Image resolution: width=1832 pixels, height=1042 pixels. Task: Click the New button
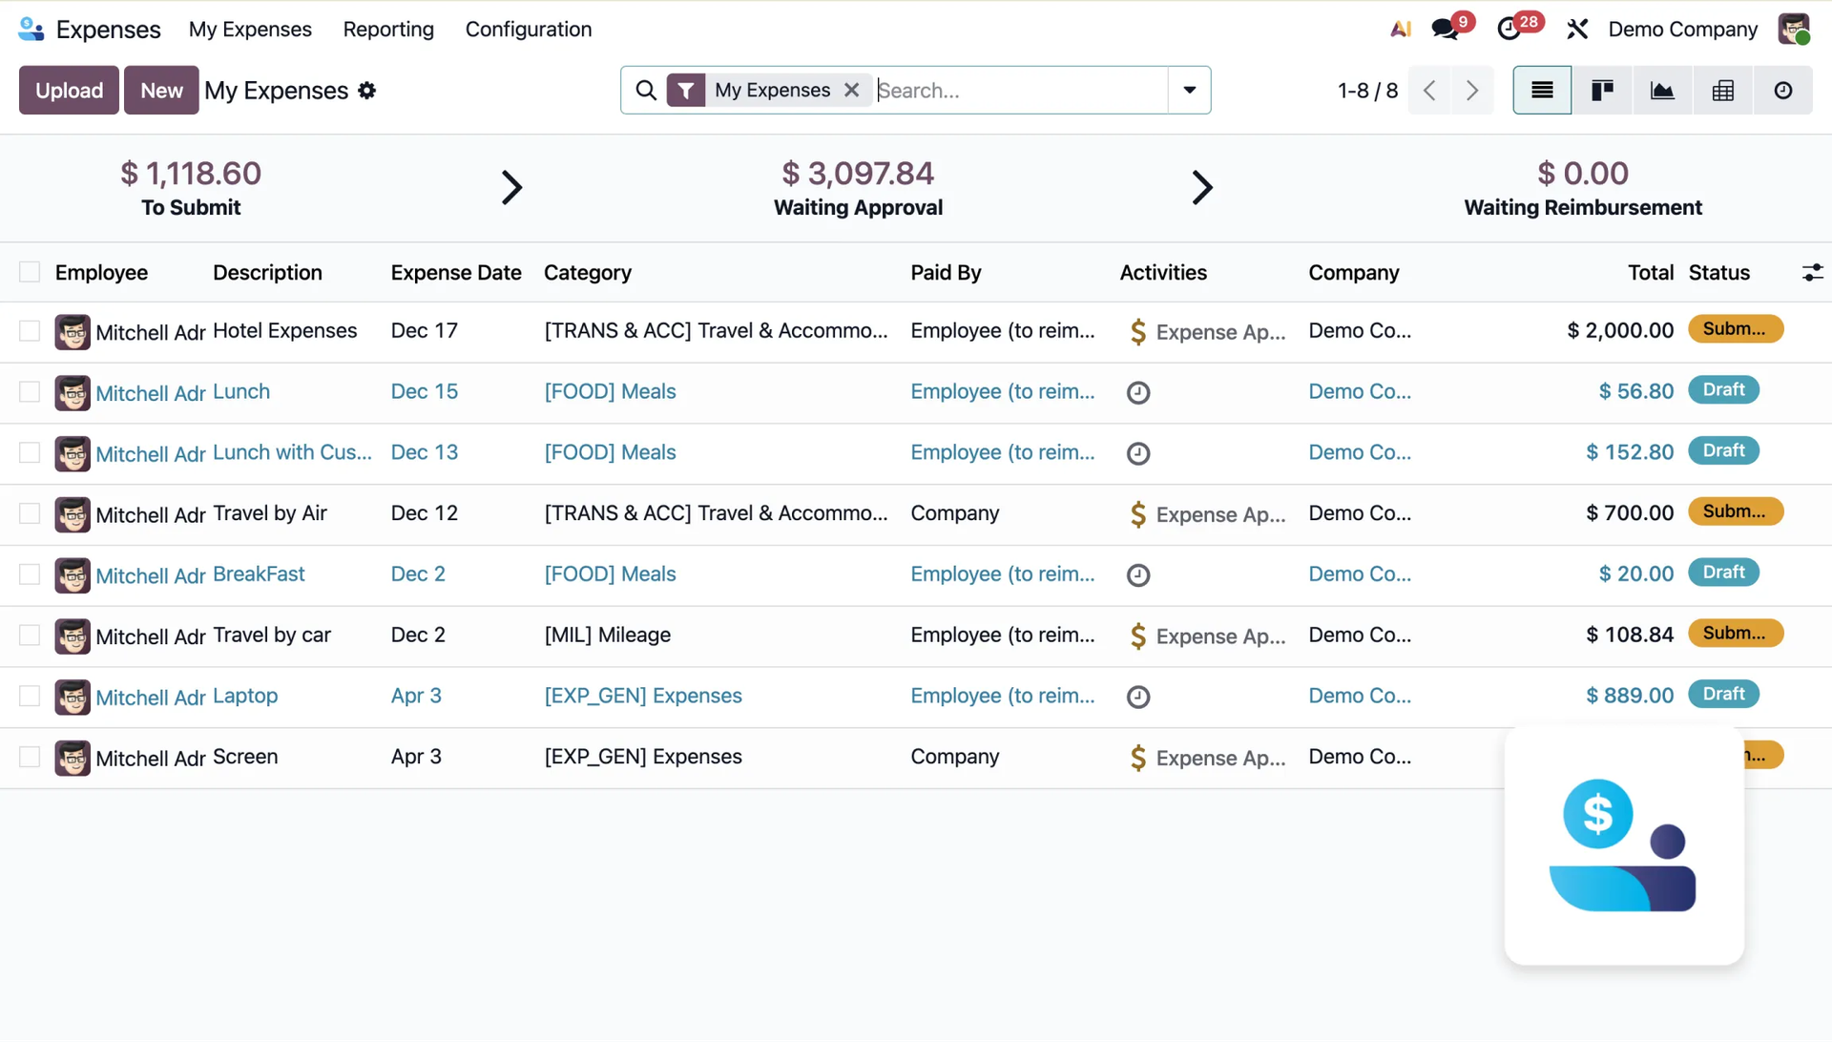pyautogui.click(x=161, y=91)
